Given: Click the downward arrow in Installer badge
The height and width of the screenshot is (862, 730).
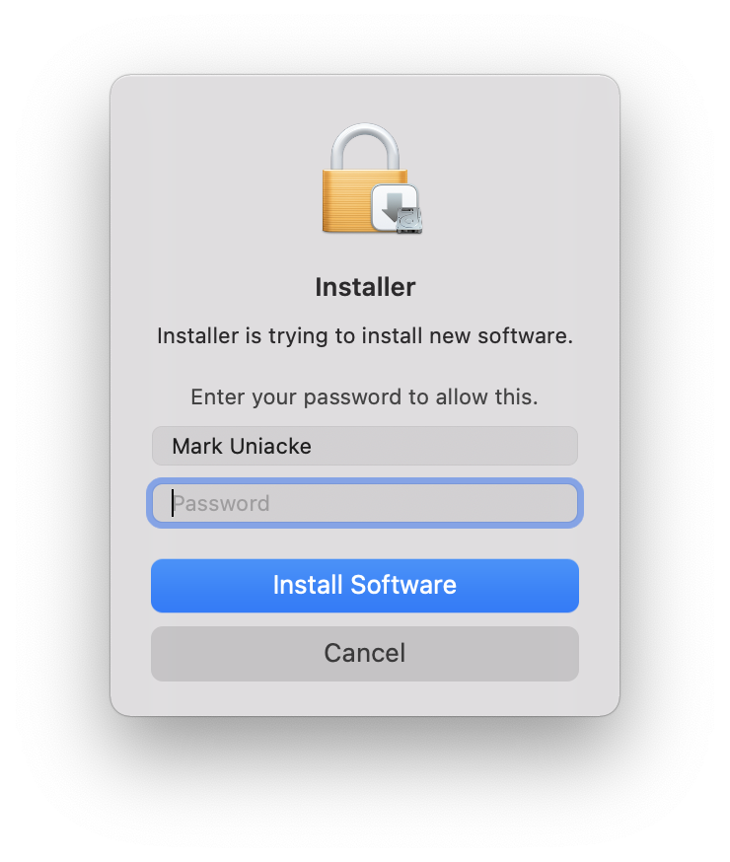Looking at the screenshot, I should pyautogui.click(x=393, y=205).
